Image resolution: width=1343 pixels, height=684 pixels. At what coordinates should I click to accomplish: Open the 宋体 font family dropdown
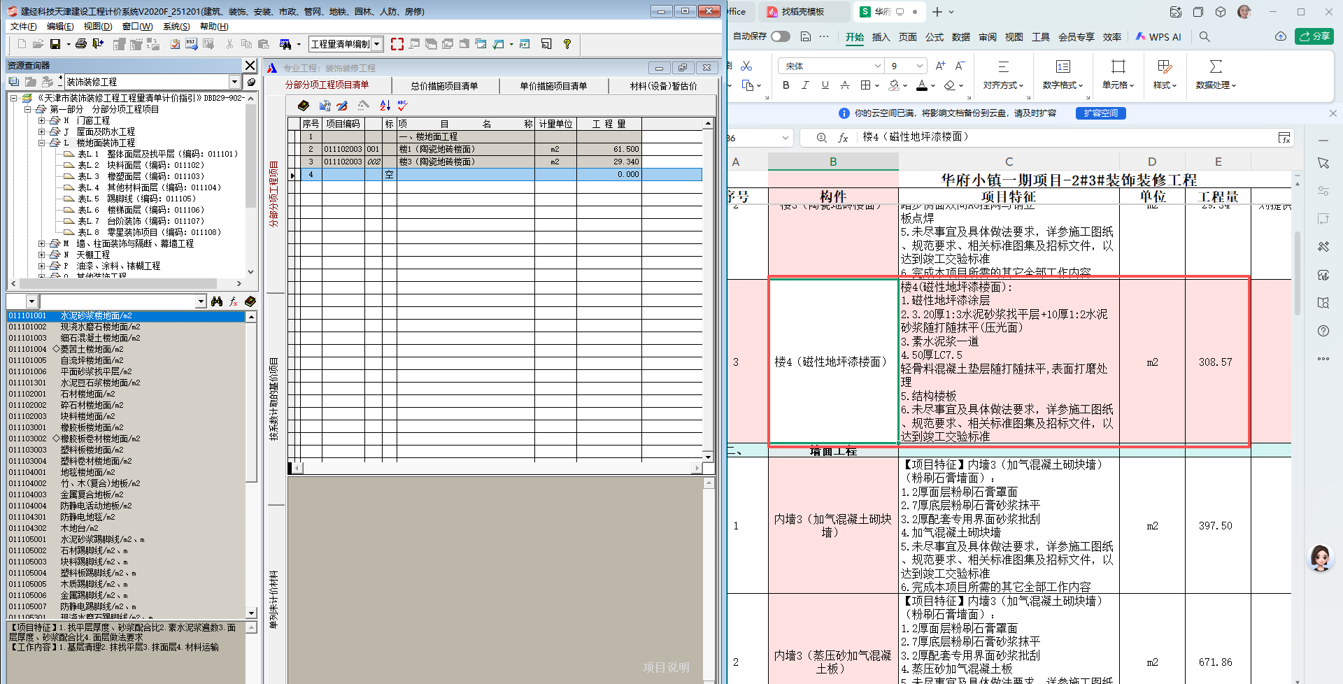[879, 66]
